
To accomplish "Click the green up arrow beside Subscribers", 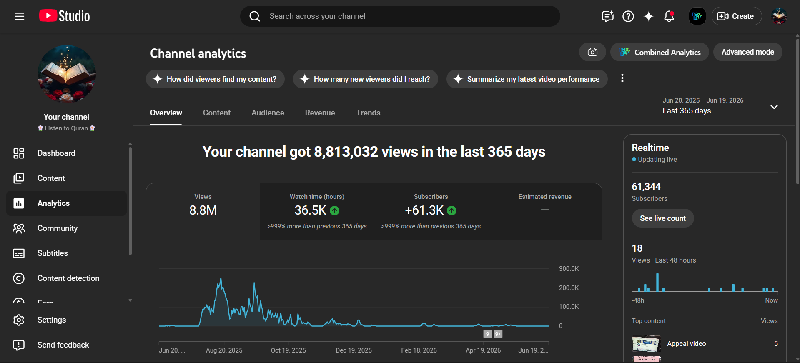I will click(x=451, y=211).
